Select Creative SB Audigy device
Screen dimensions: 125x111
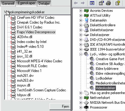(110, 64)
